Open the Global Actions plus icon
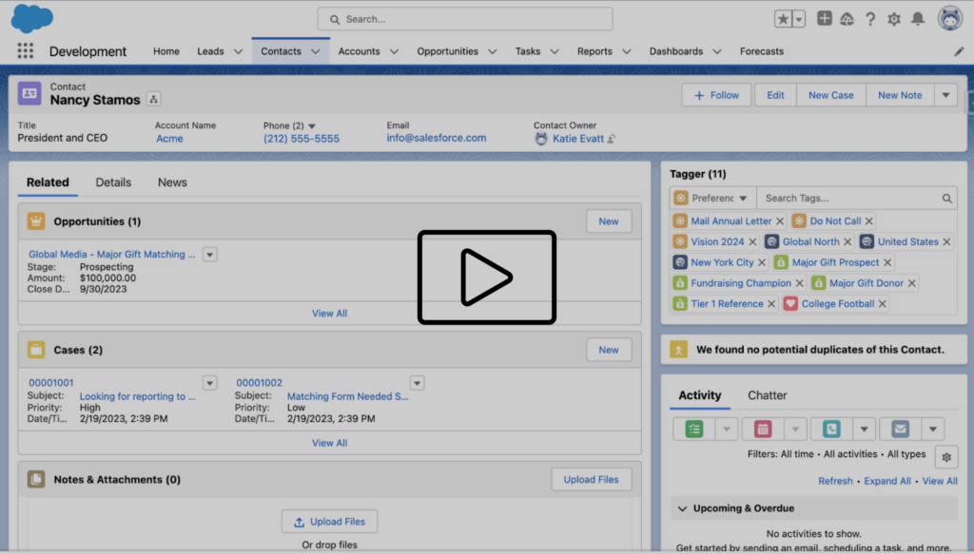The height and width of the screenshot is (554, 974). 825,19
